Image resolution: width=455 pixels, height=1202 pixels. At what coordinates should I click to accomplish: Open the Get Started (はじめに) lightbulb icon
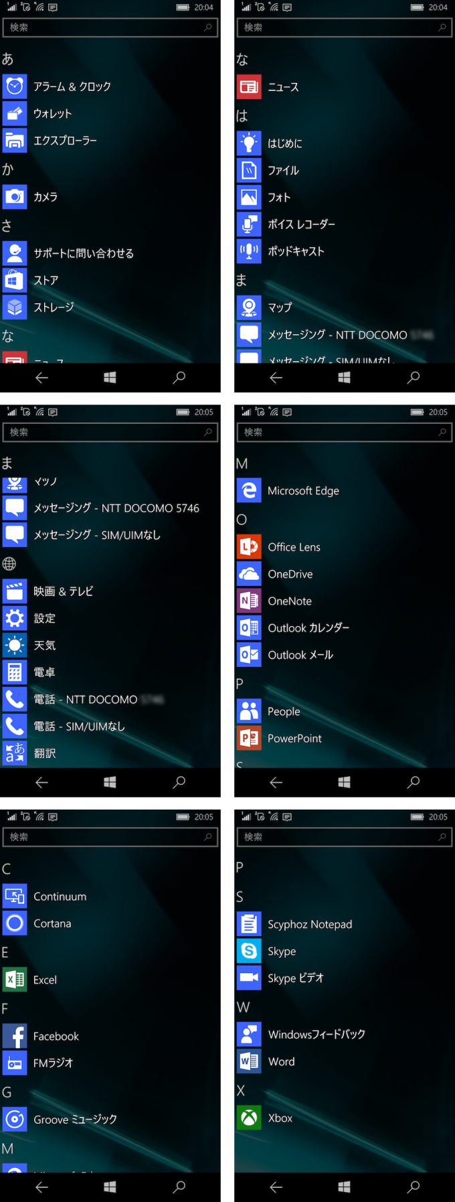[249, 143]
